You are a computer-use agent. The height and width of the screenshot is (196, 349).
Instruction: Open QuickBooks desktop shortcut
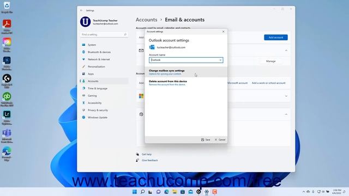pyautogui.click(x=7, y=97)
